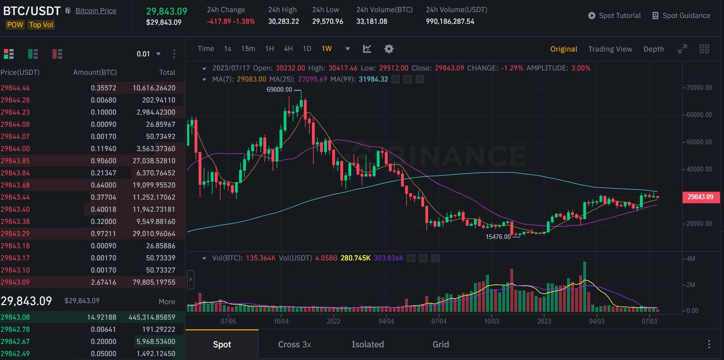Expand chart to fullscreen

682,49
